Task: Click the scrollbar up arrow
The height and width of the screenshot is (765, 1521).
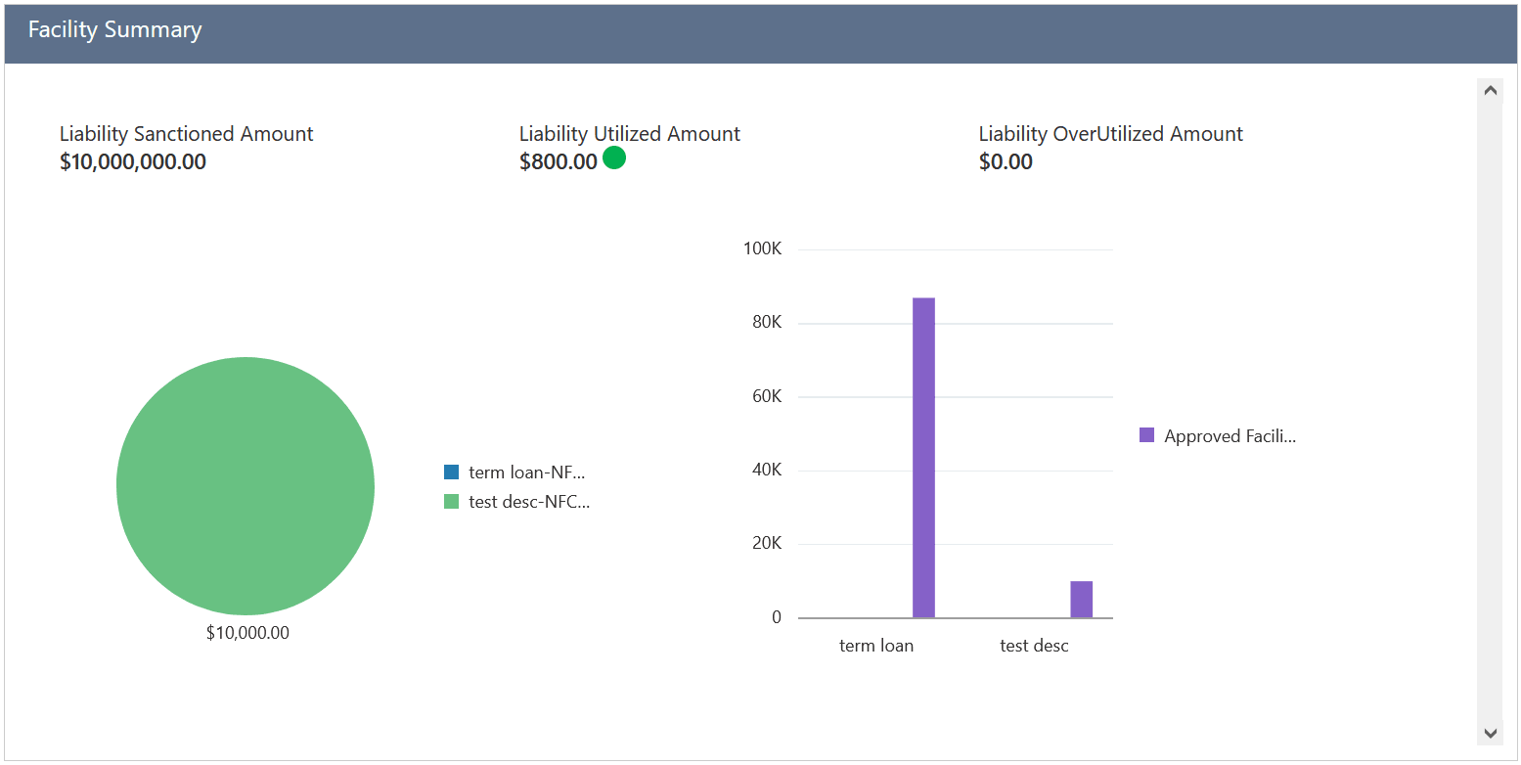Action: pos(1490,89)
